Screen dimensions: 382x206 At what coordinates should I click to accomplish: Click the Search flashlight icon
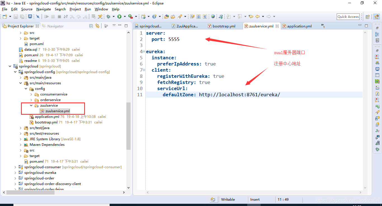[180, 17]
